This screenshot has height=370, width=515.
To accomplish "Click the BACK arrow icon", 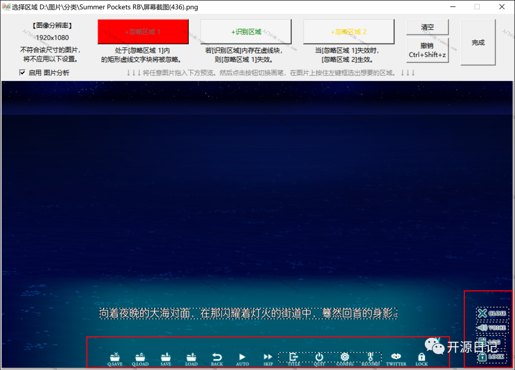I will (217, 359).
